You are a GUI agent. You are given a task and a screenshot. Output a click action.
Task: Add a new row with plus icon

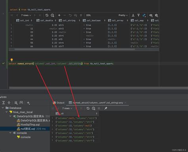point(59,15)
